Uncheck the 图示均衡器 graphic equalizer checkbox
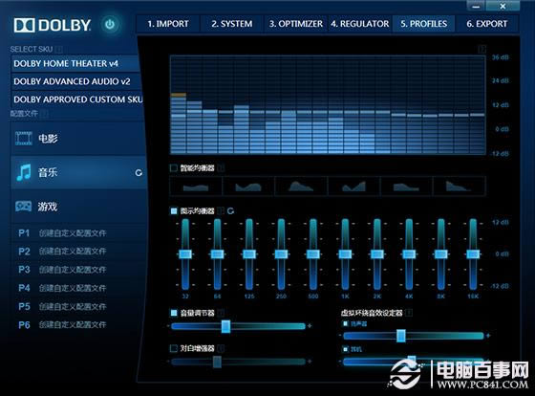This screenshot has width=535, height=396. pyautogui.click(x=174, y=210)
